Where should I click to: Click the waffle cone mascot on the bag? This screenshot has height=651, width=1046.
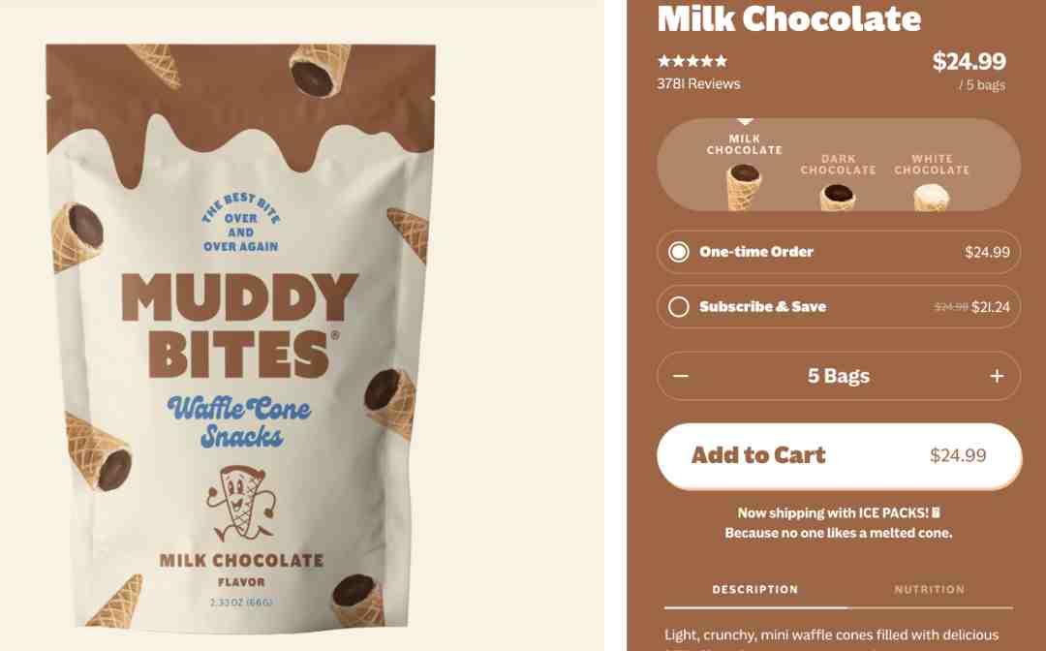240,504
